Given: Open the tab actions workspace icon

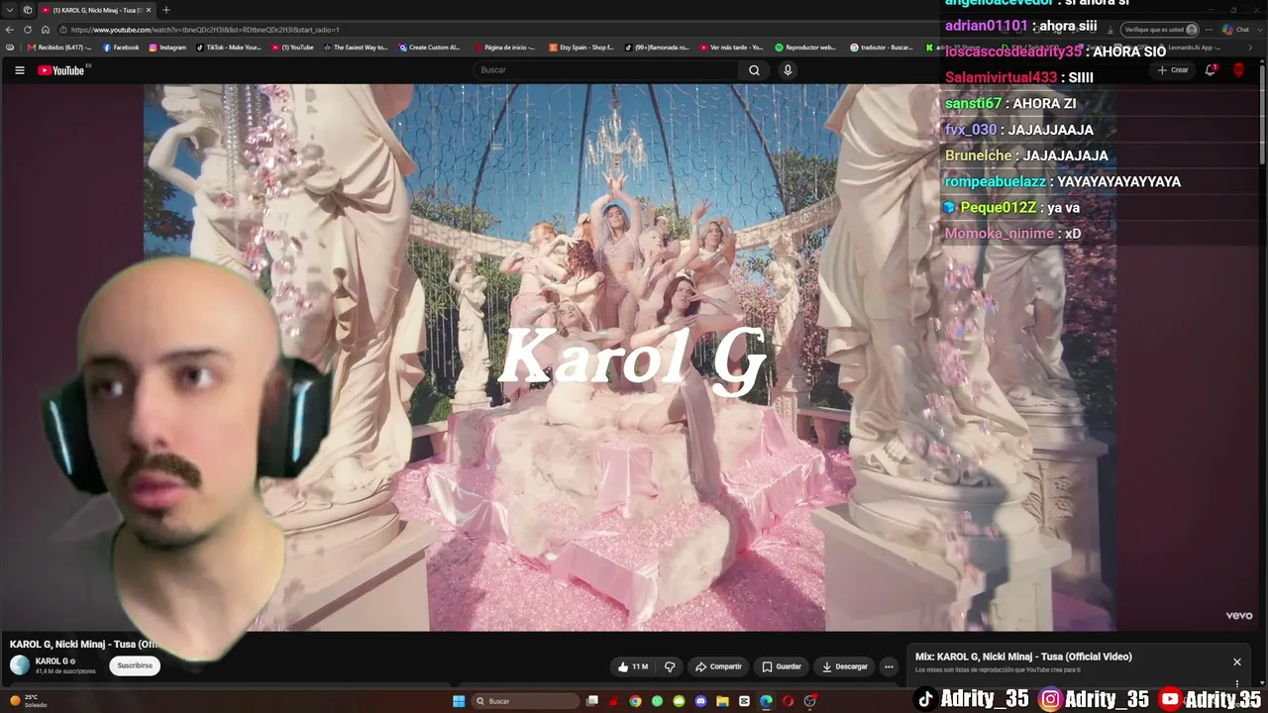Looking at the screenshot, I should 28,10.
